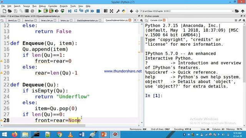
Task: Maximize the current pane icon
Action: pyautogui.click(x=106, y=11)
